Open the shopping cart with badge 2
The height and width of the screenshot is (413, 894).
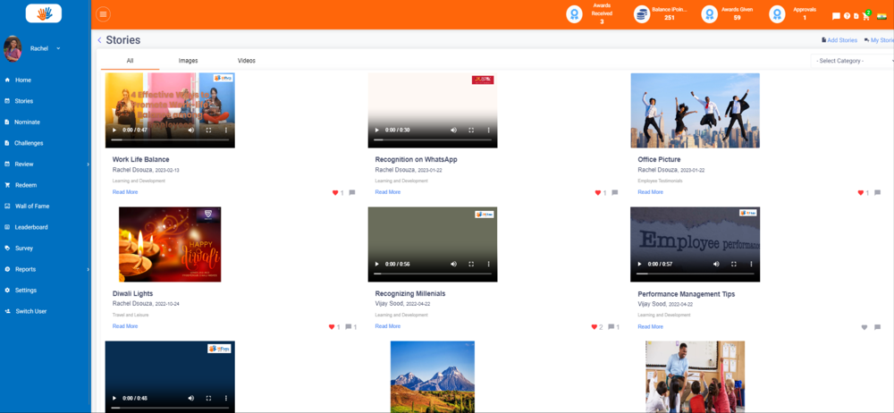click(866, 15)
